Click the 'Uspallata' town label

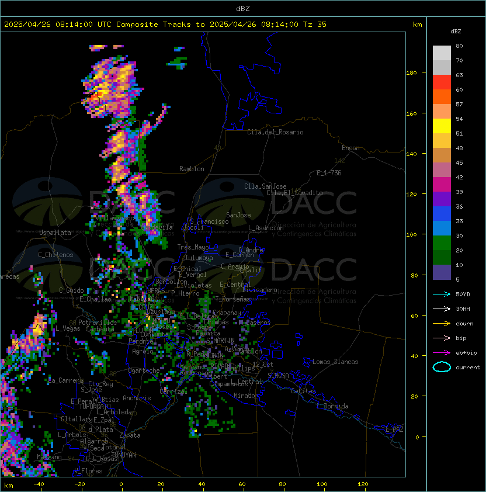(55, 233)
